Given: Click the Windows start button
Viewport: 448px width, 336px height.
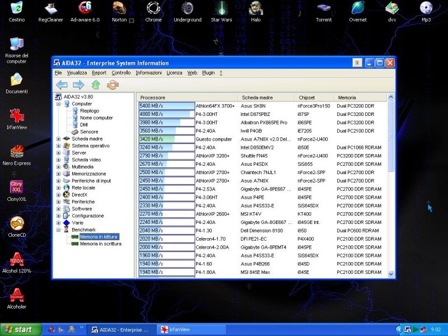Looking at the screenshot, I should tap(21, 329).
